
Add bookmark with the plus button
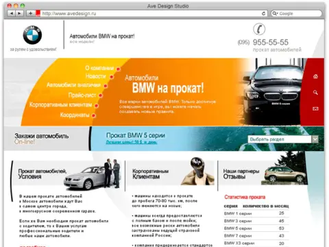[30, 14]
